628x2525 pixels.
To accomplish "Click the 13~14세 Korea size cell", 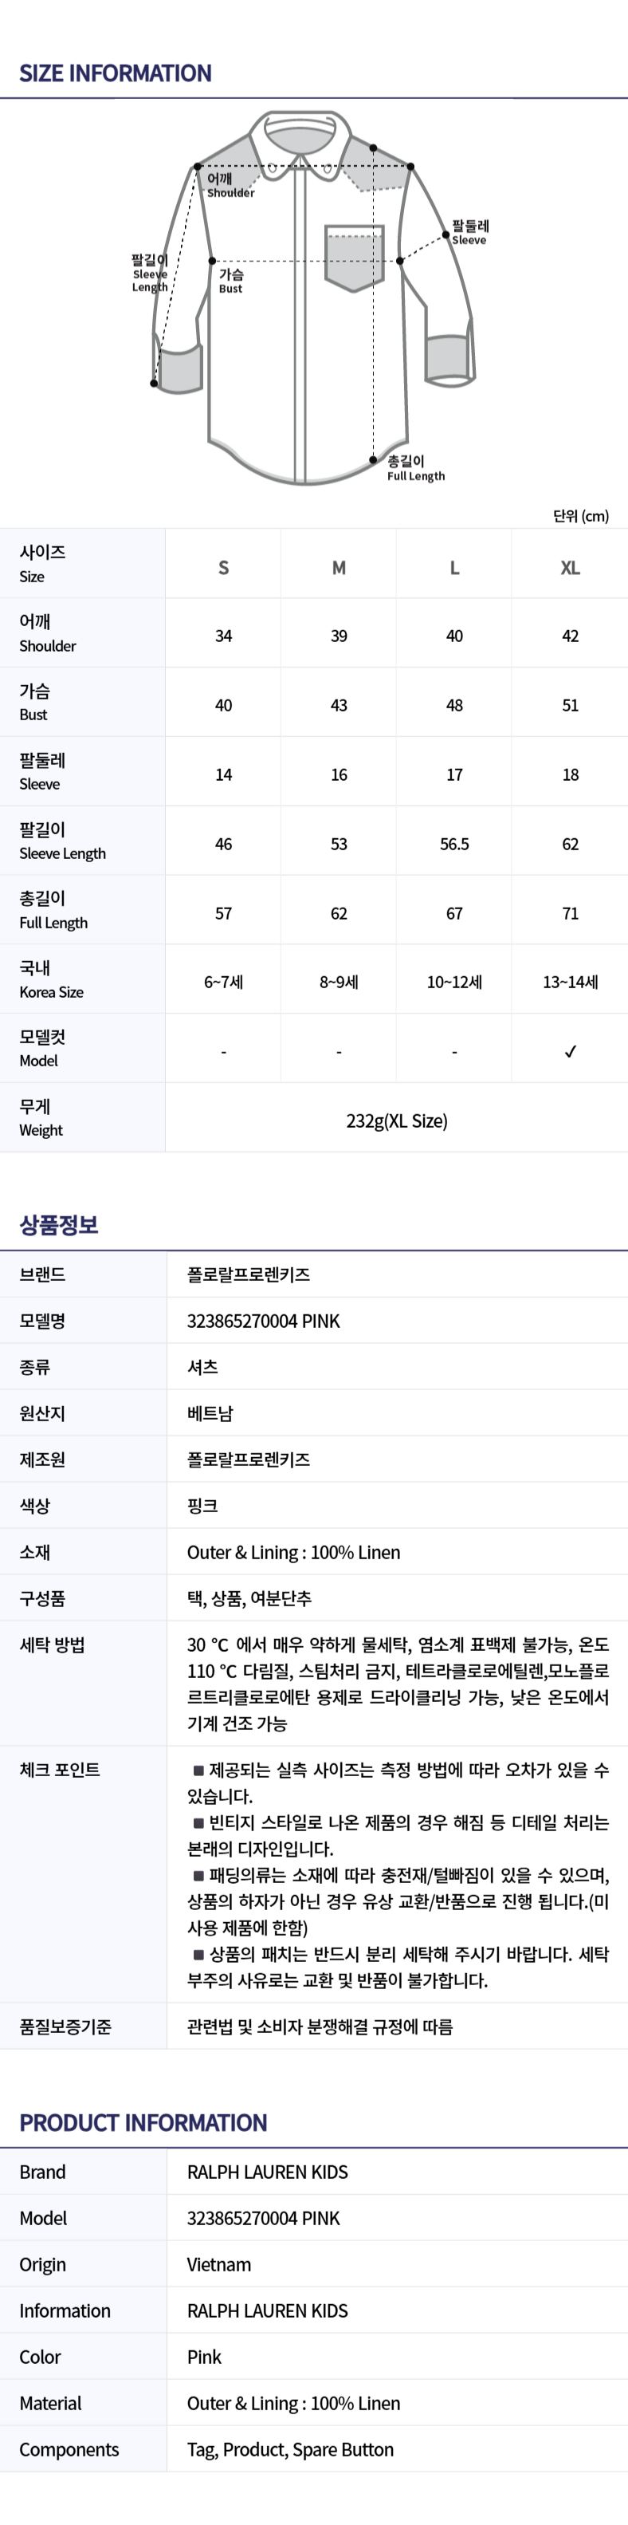I will coord(570,981).
